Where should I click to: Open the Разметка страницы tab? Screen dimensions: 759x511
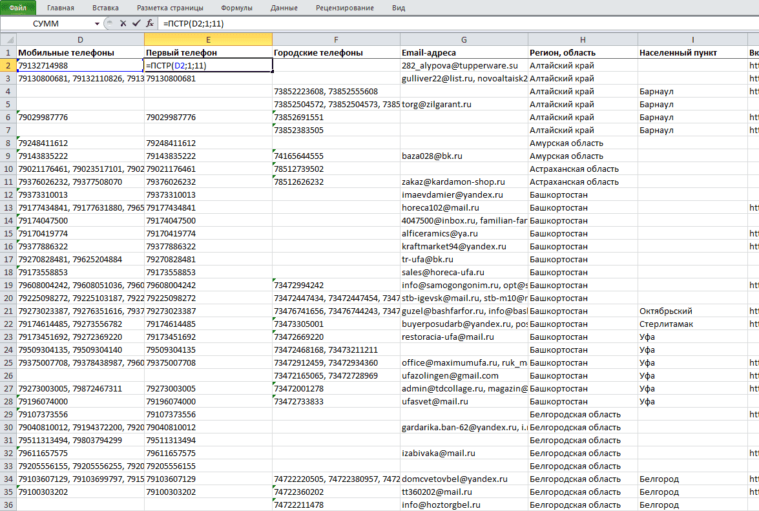tap(170, 8)
